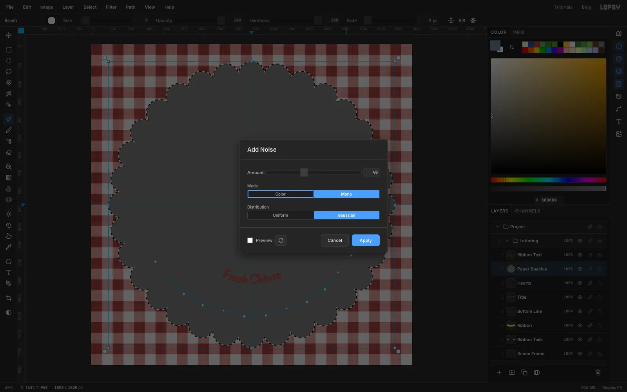Select the Hand pan tool
The height and width of the screenshot is (392, 627).
(x=8, y=236)
